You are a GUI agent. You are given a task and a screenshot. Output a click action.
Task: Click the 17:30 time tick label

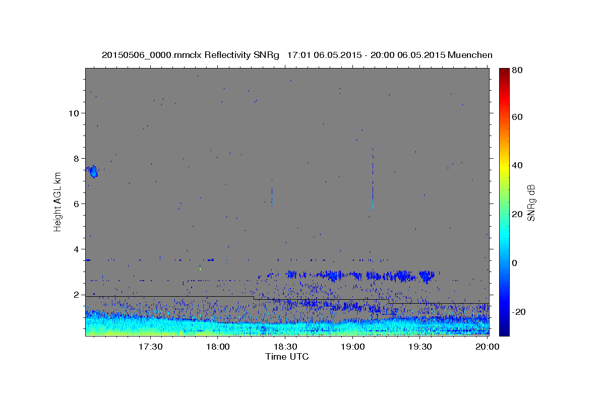(x=150, y=347)
